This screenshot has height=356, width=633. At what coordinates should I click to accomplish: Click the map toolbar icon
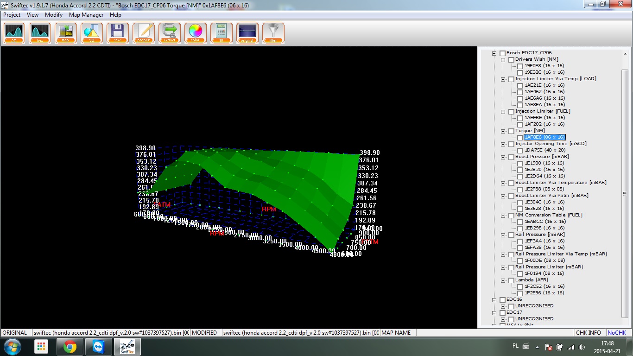tap(66, 33)
